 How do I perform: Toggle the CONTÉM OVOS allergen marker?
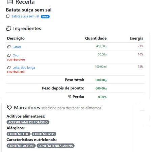coord(44,134)
